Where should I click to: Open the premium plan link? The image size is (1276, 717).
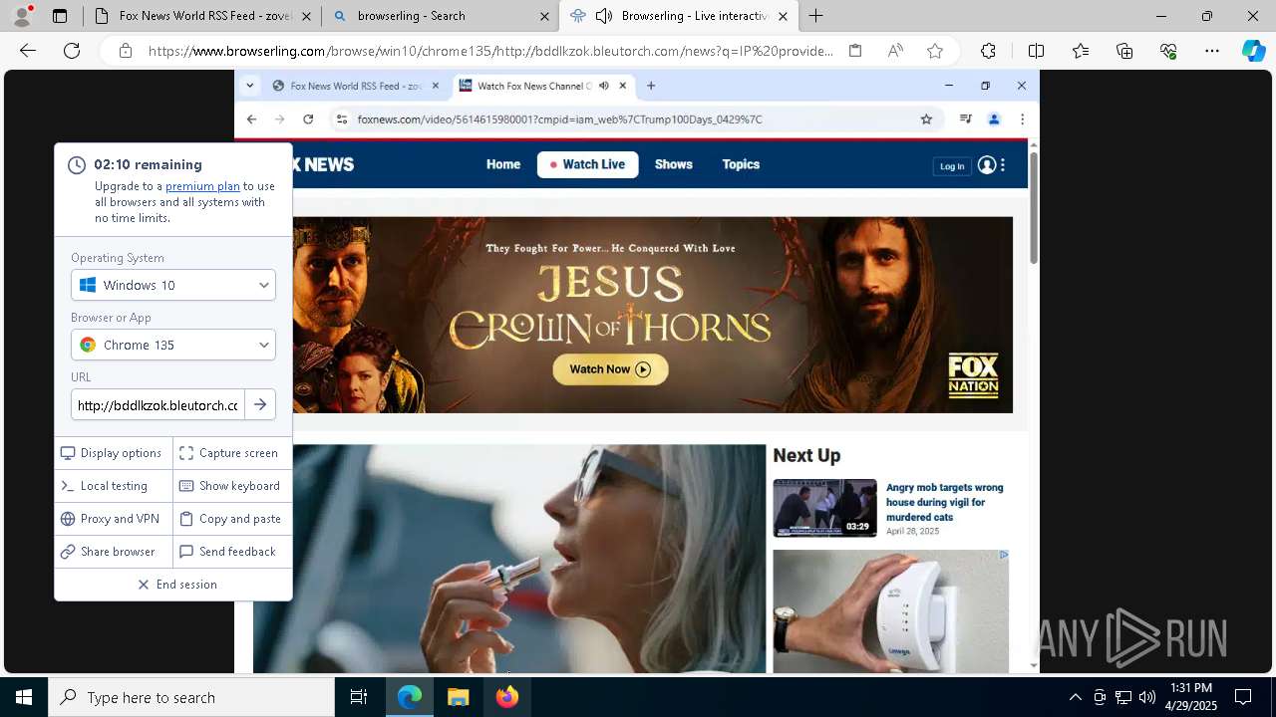pyautogui.click(x=202, y=186)
